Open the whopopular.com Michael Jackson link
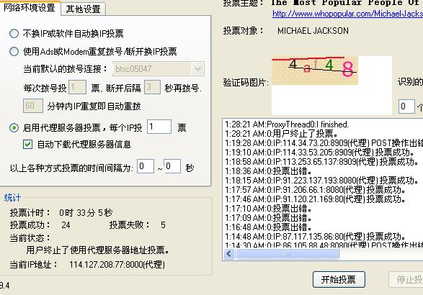This screenshot has width=423, height=295. [x=347, y=14]
